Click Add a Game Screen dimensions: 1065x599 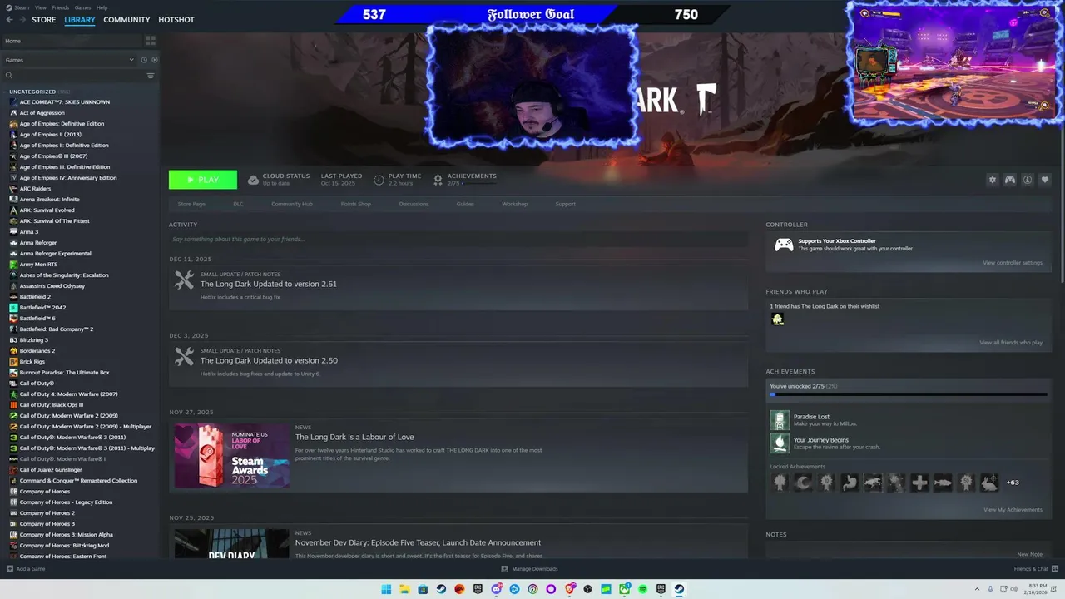pos(26,569)
